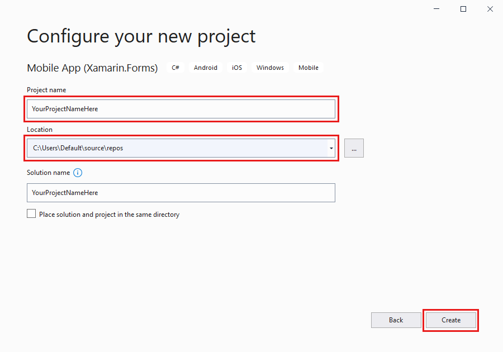Click the Windows platform tag
This screenshot has height=352, width=503.
tap(270, 68)
